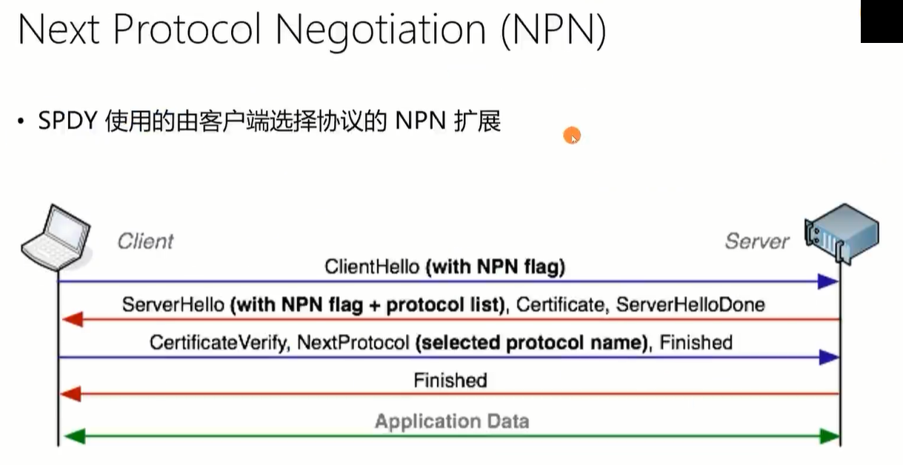Click the italic Client label
The image size is (903, 465).
[x=145, y=241]
